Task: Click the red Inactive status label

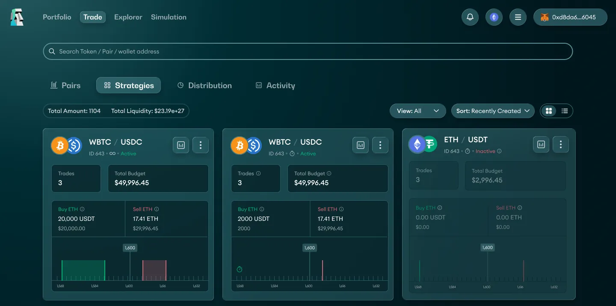Action: pyautogui.click(x=486, y=151)
